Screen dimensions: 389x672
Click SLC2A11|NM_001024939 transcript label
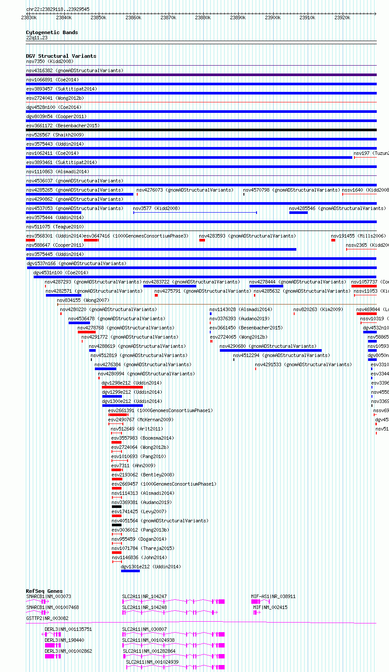[152, 662]
